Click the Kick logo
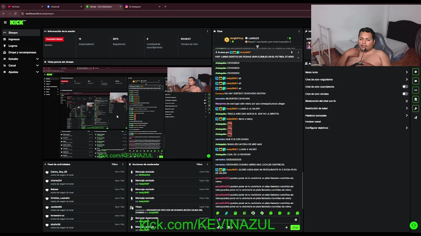 tap(17, 22)
